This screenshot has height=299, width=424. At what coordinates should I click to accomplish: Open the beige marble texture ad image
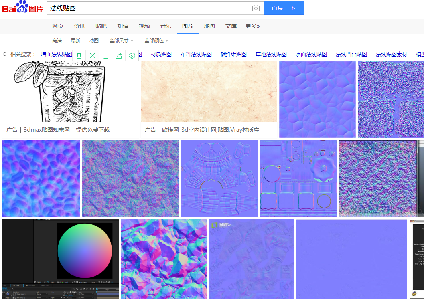coord(209,91)
